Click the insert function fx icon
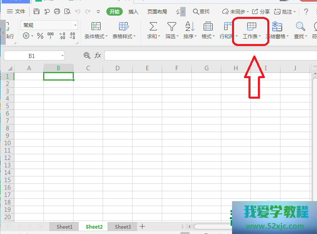The height and width of the screenshot is (234, 317). pos(98,56)
